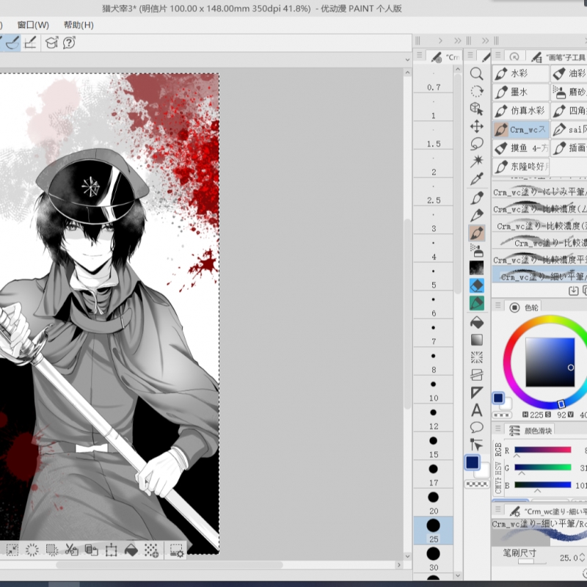The width and height of the screenshot is (587, 587).
Task: Choose brush size 10 preset
Action: (433, 390)
